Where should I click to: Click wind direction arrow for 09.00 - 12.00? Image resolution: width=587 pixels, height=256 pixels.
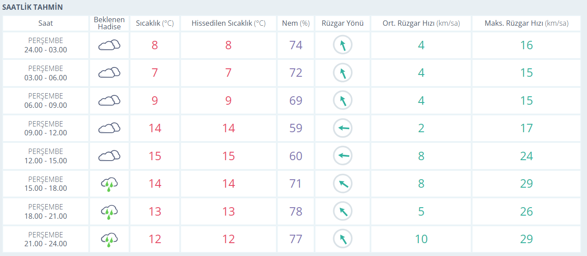pos(343,128)
